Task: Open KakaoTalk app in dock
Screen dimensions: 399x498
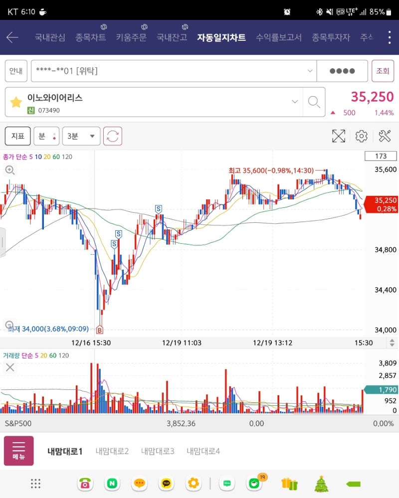Action: 166,484
